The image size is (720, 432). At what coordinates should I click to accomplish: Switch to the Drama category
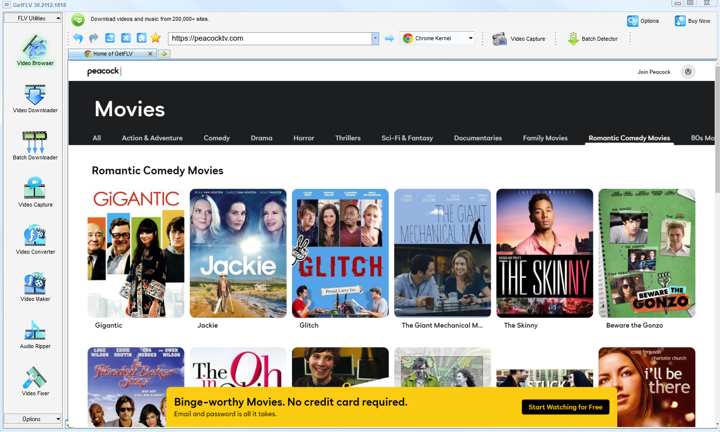click(x=261, y=138)
